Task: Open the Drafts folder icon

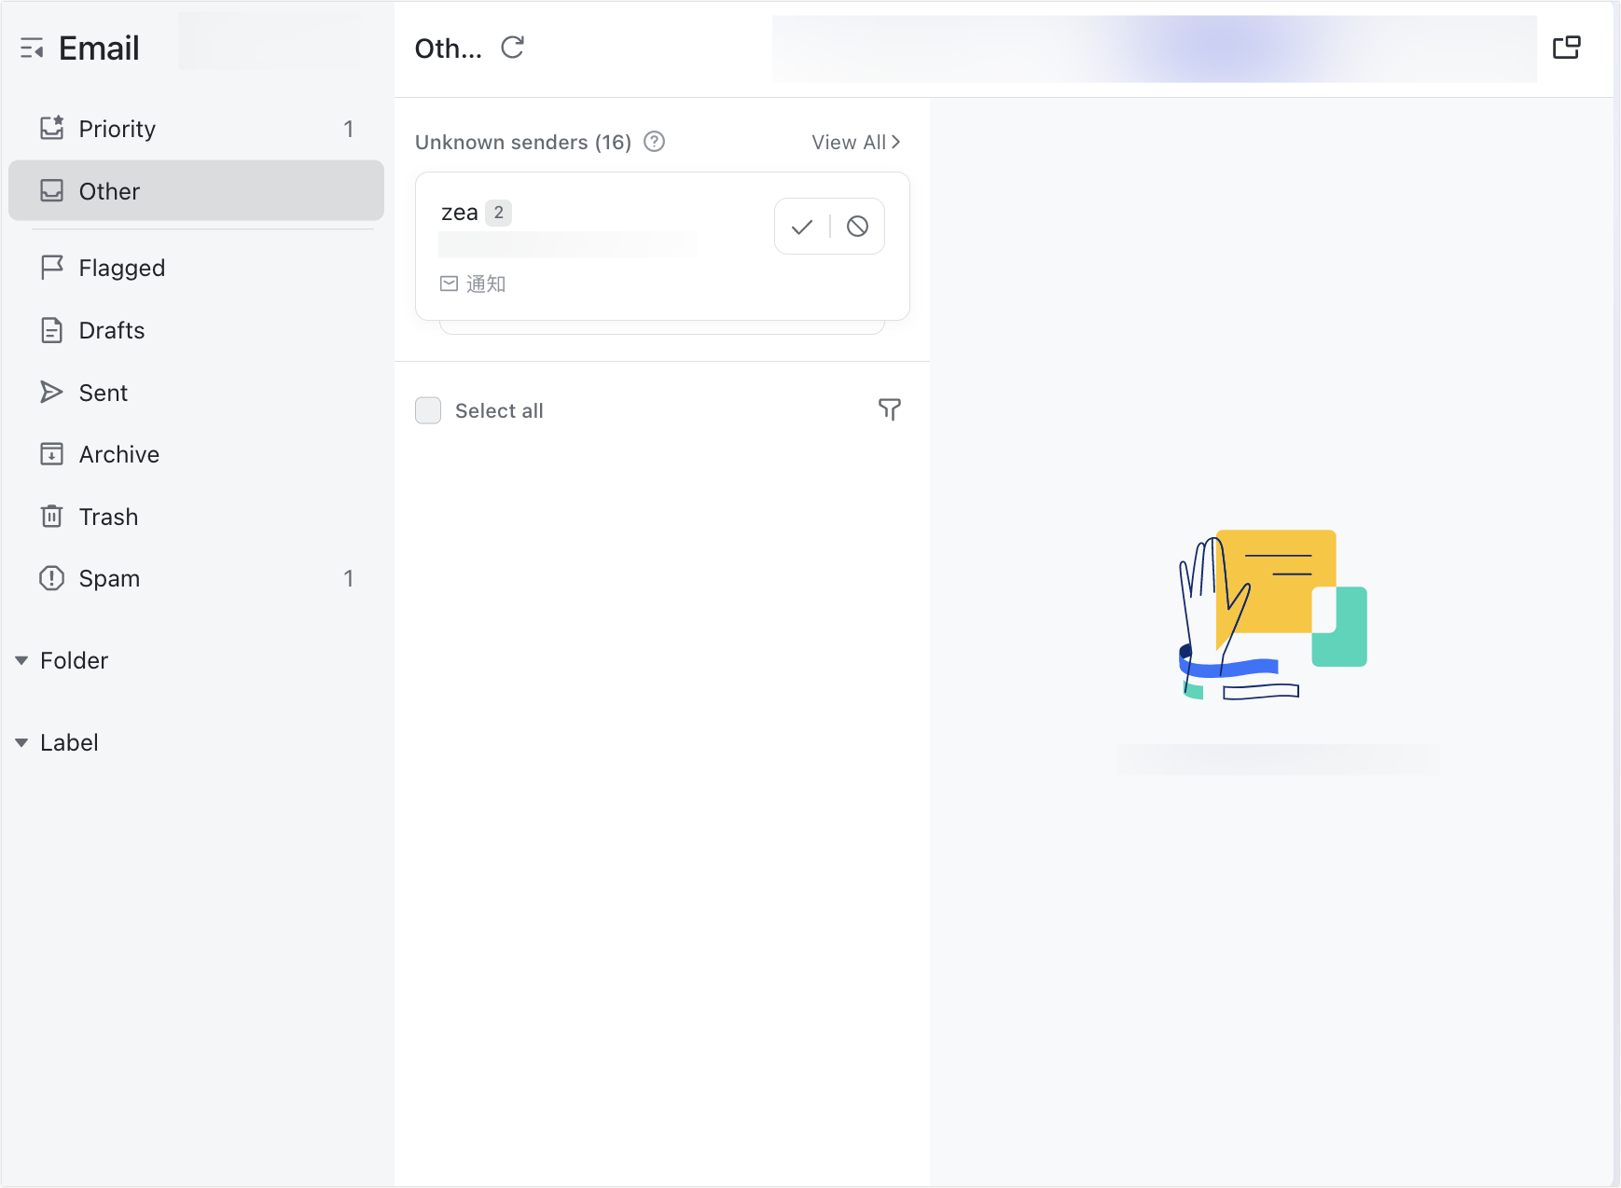Action: point(51,329)
